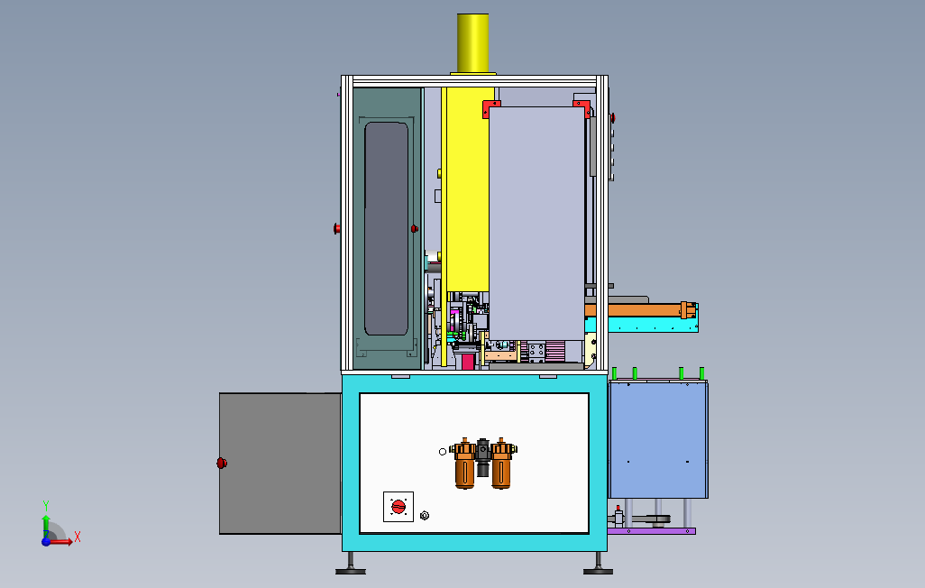925x588 pixels.
Task: Click the red X axis of the triad
Action: coord(60,541)
